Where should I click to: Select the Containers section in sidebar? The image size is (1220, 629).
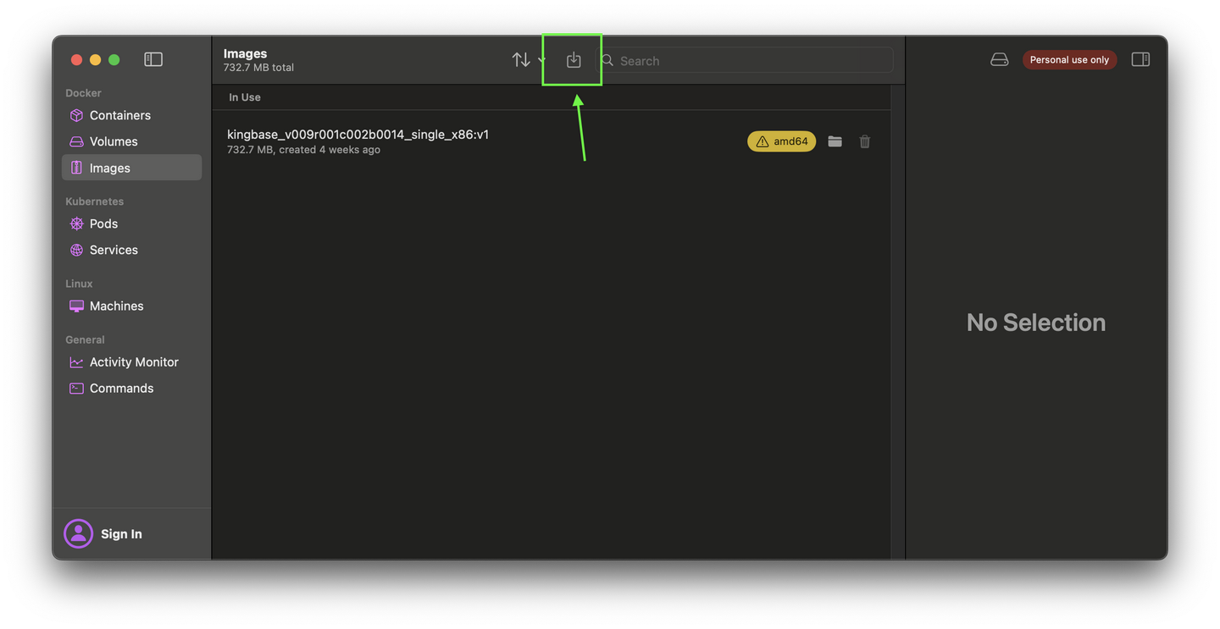click(x=119, y=115)
